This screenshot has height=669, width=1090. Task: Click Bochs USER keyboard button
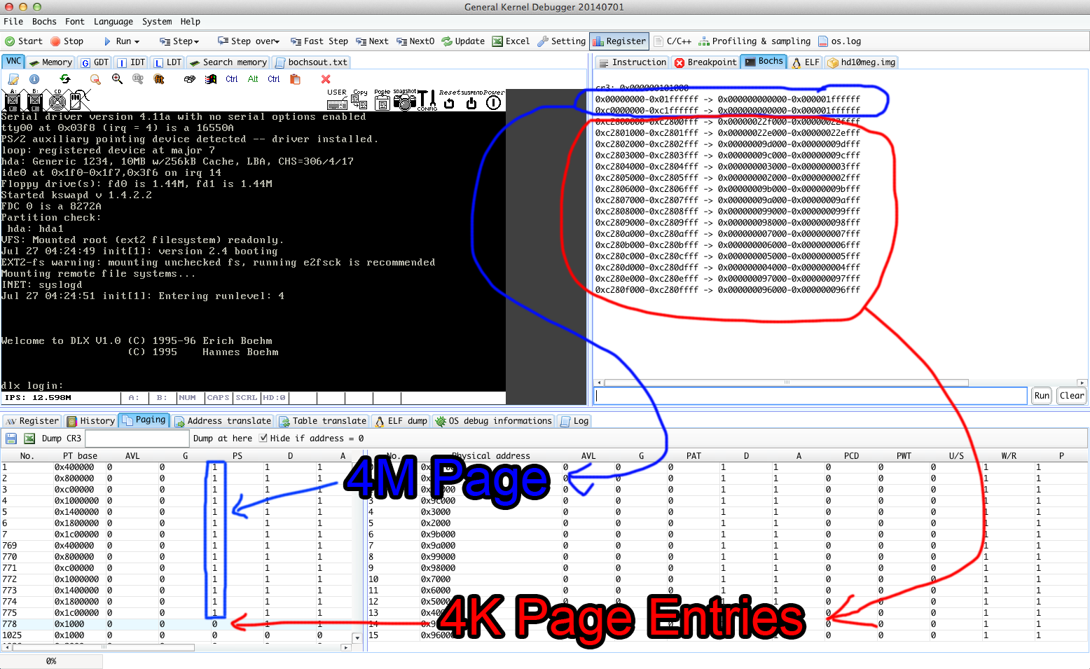pos(337,99)
